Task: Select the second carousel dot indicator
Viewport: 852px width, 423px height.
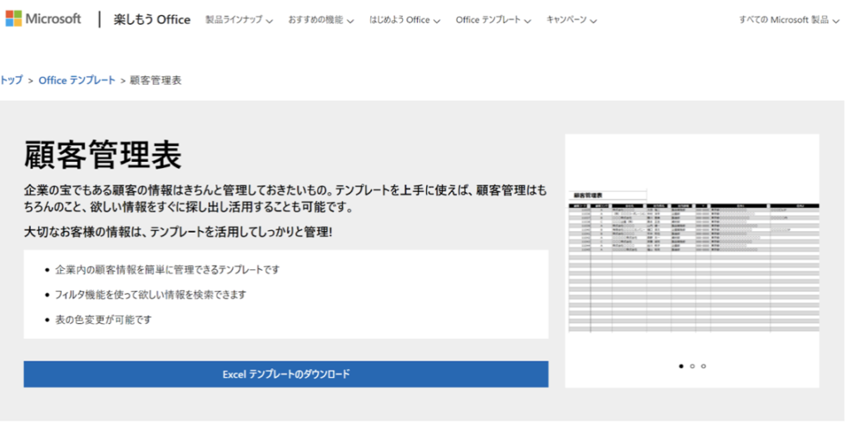Action: click(x=692, y=366)
